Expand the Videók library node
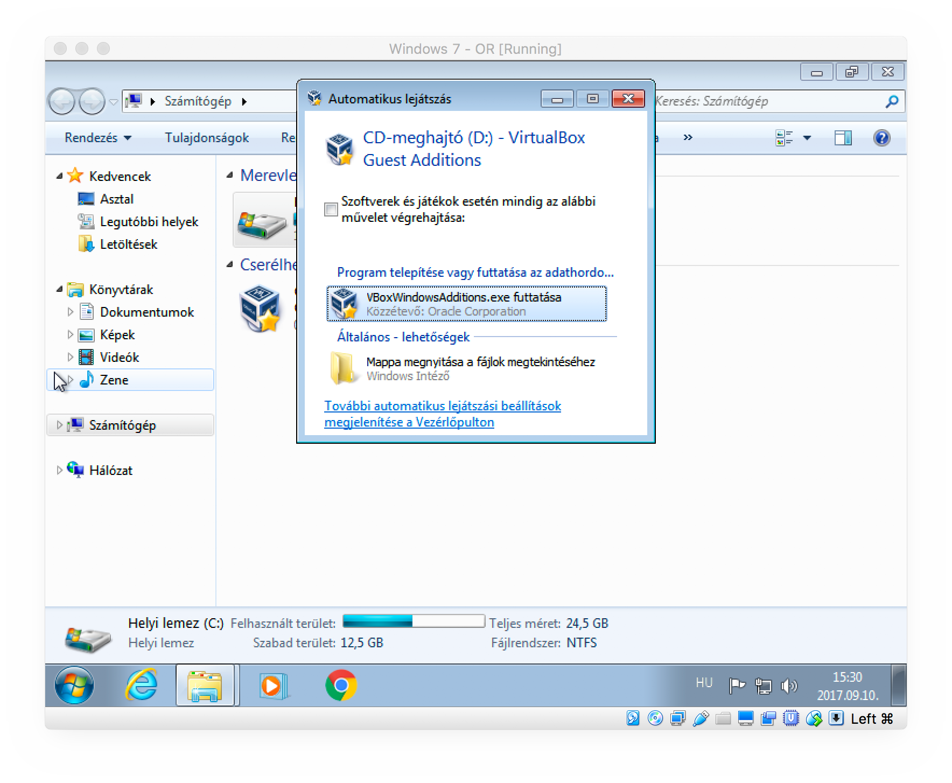This screenshot has width=952, height=783. pos(70,357)
